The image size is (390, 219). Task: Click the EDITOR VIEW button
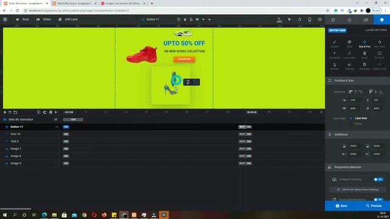pyautogui.click(x=337, y=30)
